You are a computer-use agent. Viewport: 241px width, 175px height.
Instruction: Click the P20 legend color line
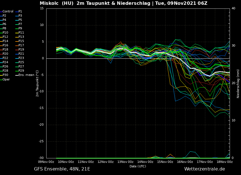[1, 54]
